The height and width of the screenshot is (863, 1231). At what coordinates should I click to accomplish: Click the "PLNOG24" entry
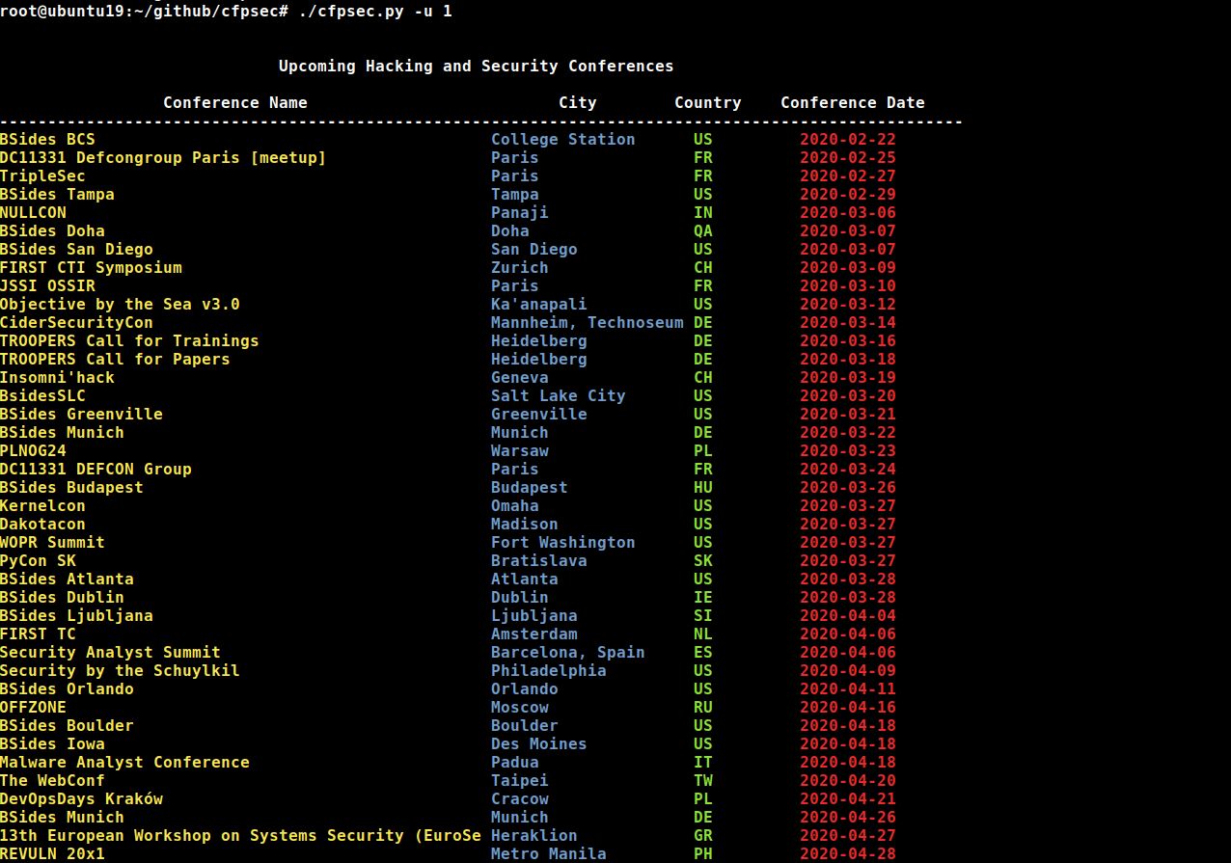[x=33, y=450]
